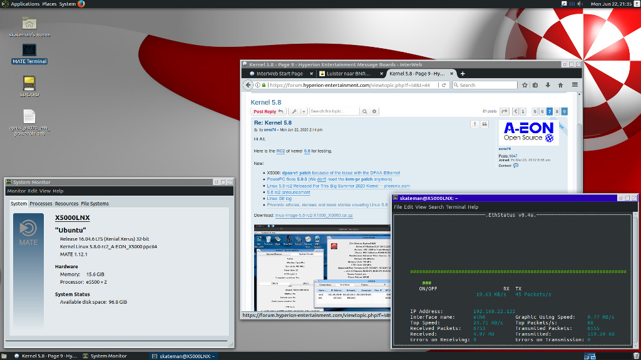Go to forum page 5

(x=535, y=111)
